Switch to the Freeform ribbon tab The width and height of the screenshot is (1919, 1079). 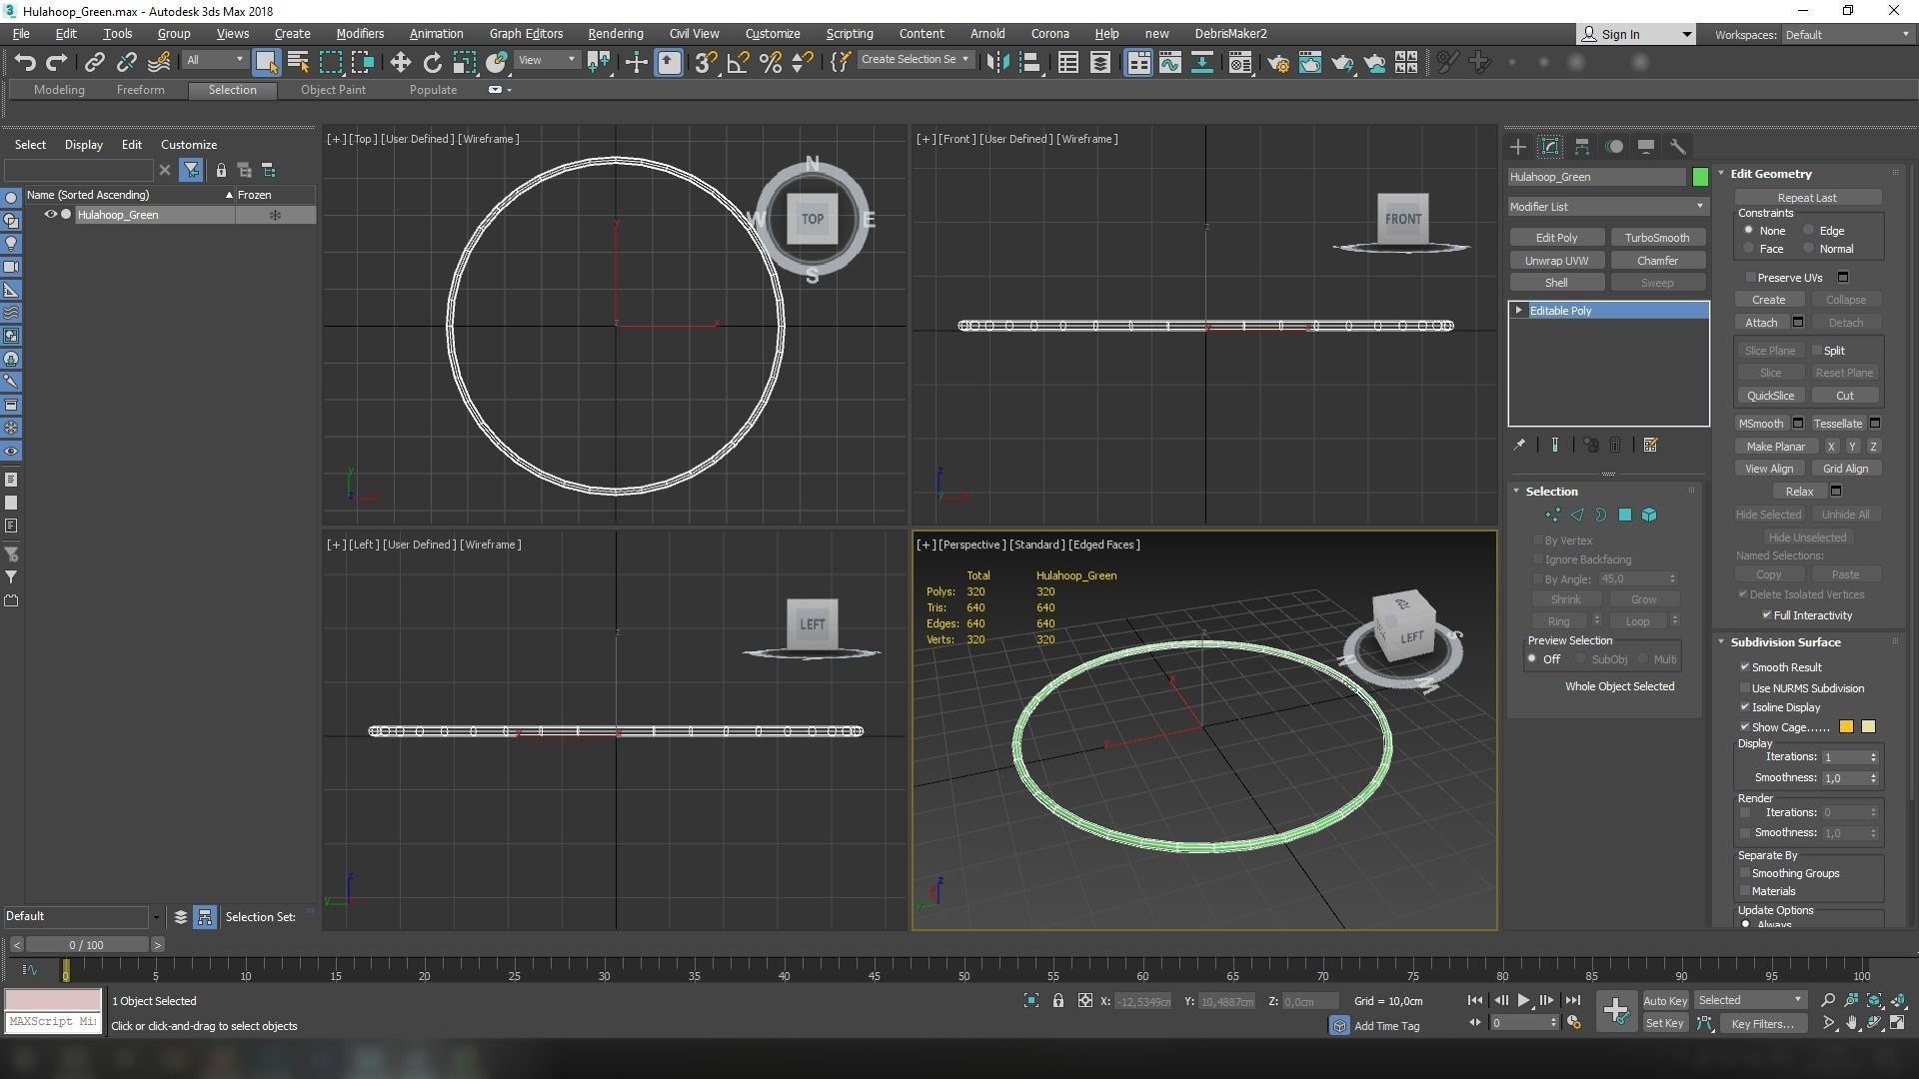point(140,90)
